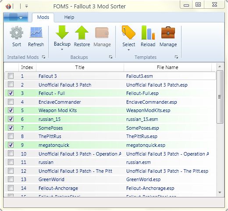This screenshot has width=228, height=211.
Task: Open quick access toolbar customize arrow
Action: click(x=26, y=6)
